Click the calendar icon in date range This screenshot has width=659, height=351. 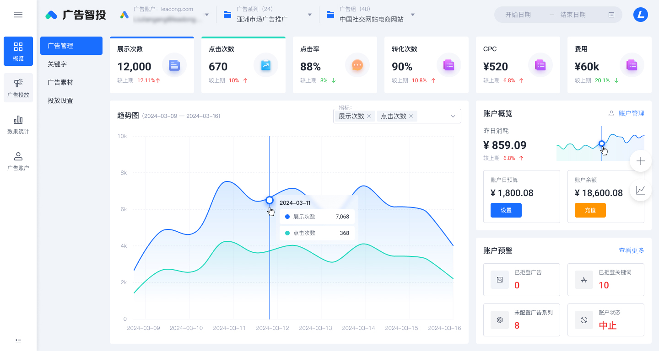[x=611, y=15]
